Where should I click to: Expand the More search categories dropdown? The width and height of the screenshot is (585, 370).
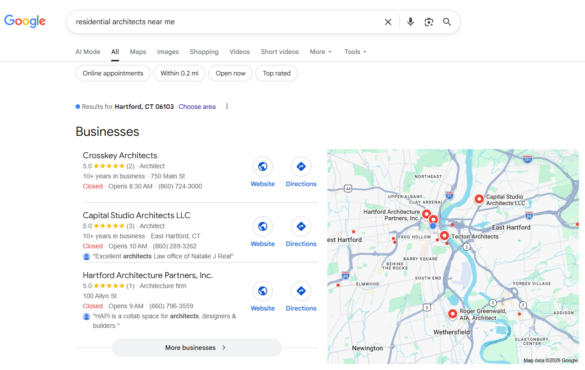coord(320,52)
